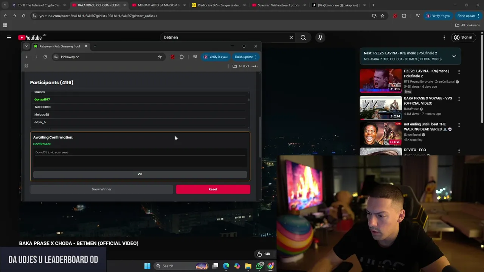Click the red Reset button
Image resolution: width=484 pixels, height=272 pixels.
click(x=213, y=189)
